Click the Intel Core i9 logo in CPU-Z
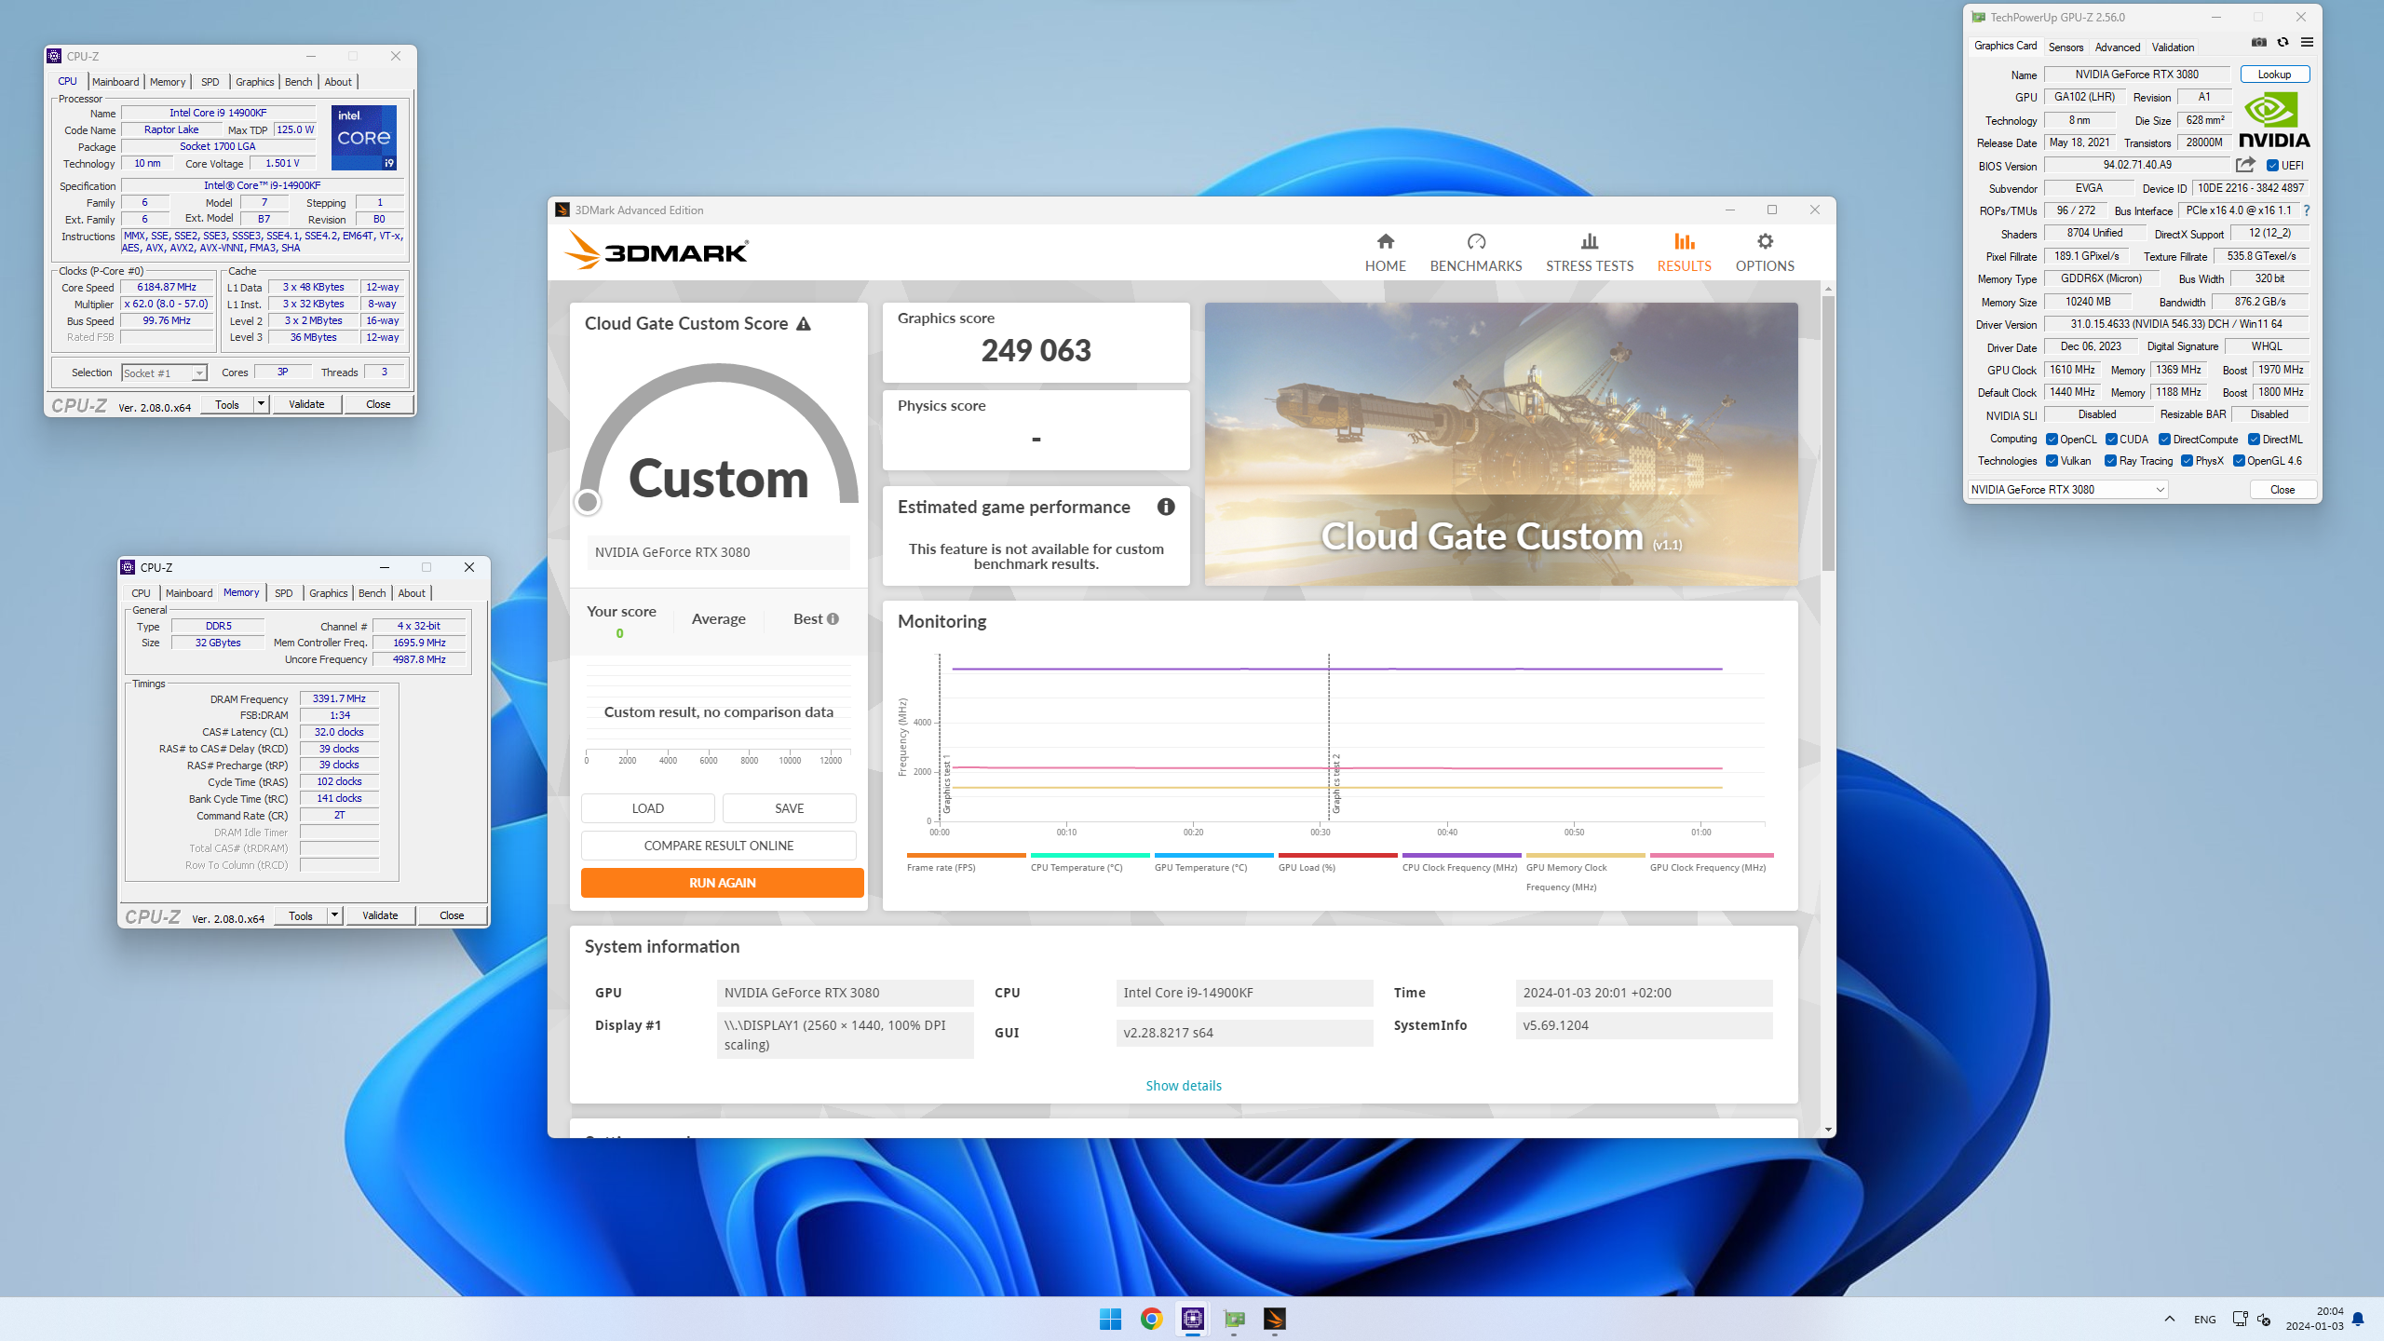2384x1341 pixels. [x=364, y=138]
